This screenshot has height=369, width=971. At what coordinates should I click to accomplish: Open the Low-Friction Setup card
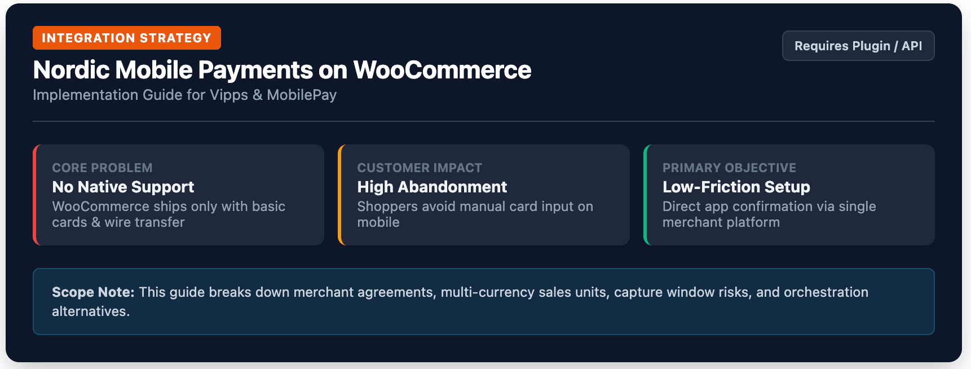click(789, 195)
